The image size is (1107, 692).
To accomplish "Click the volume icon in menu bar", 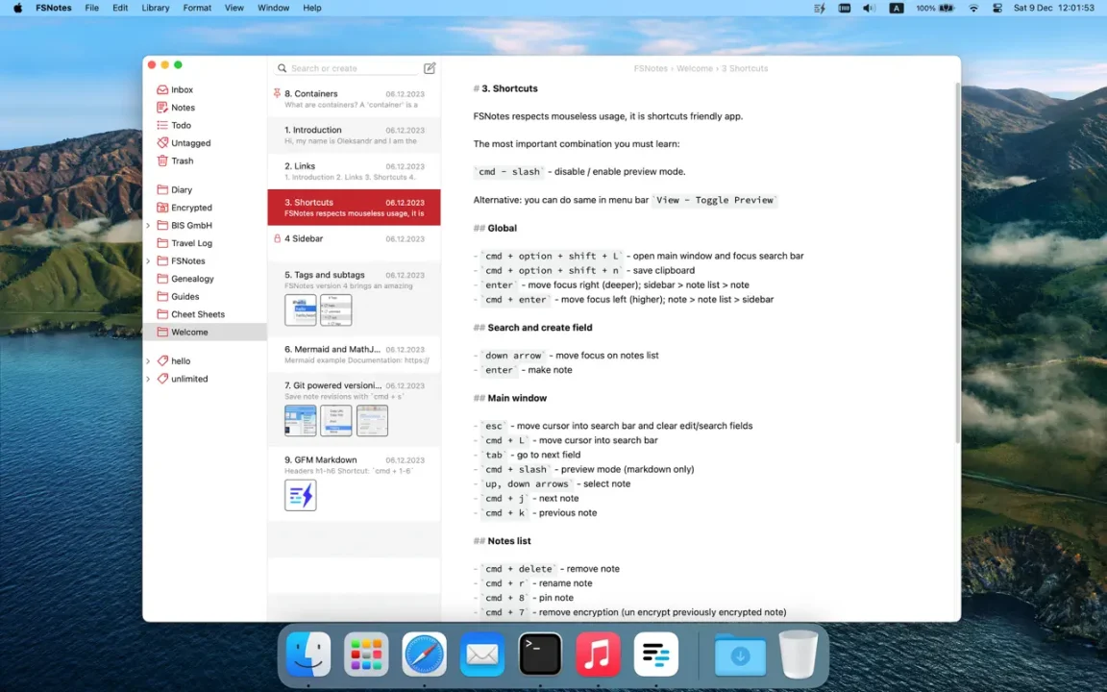I will (x=869, y=8).
